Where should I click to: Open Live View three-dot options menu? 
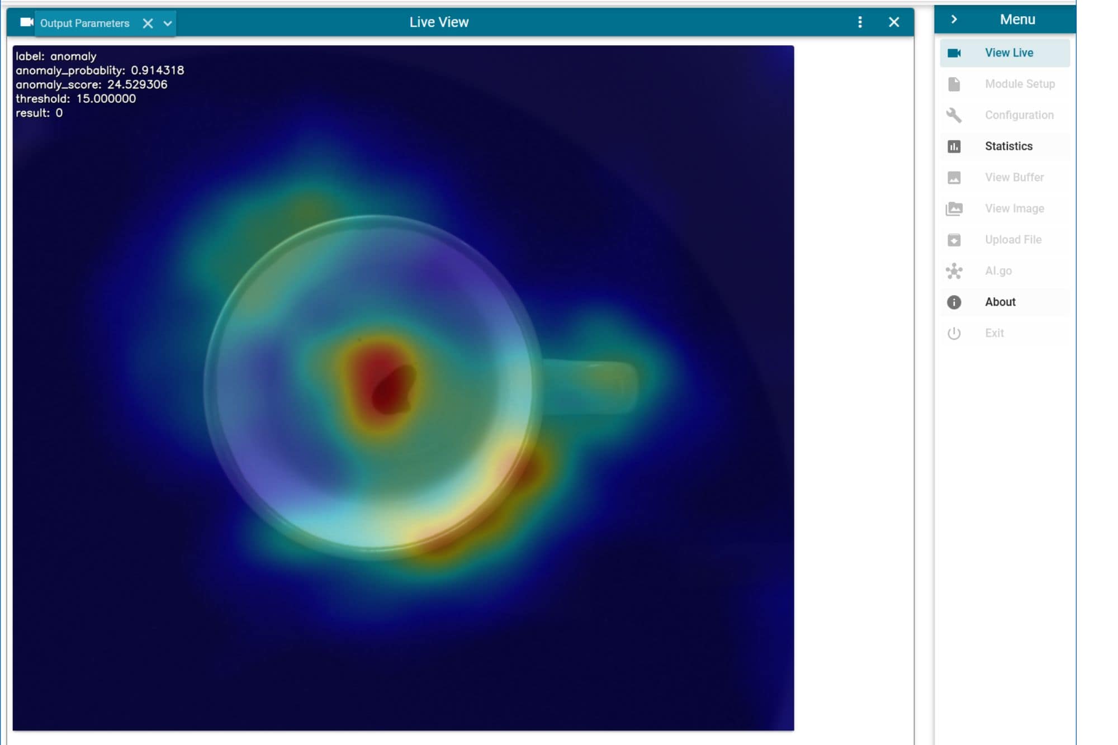coord(860,22)
